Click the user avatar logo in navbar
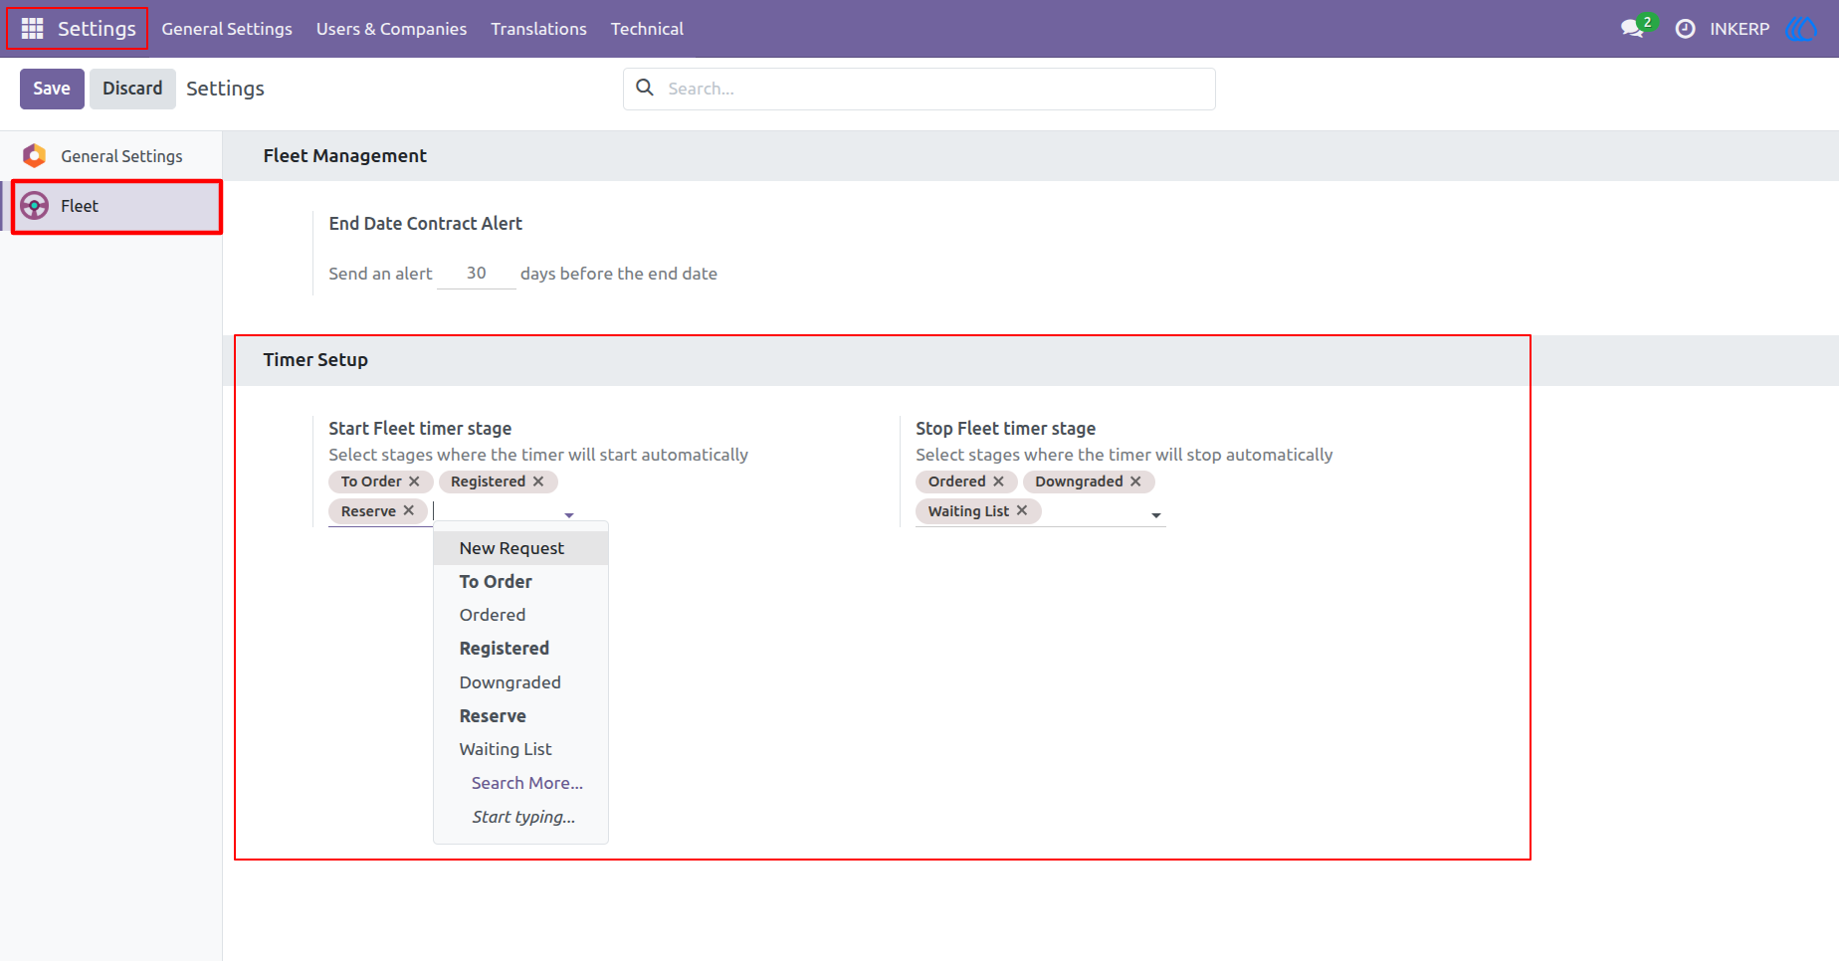Viewport: 1839px width, 961px height. pos(1802,29)
